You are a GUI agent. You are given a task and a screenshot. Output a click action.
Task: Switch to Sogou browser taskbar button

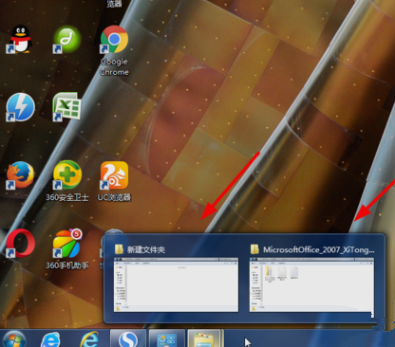[x=128, y=338]
